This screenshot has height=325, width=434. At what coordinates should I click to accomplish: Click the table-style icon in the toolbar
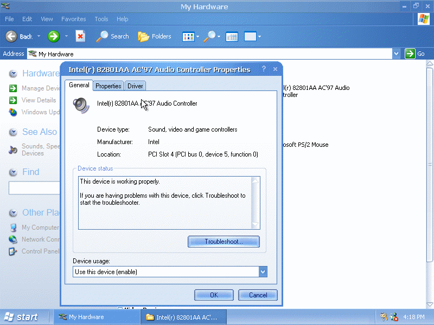tap(232, 36)
